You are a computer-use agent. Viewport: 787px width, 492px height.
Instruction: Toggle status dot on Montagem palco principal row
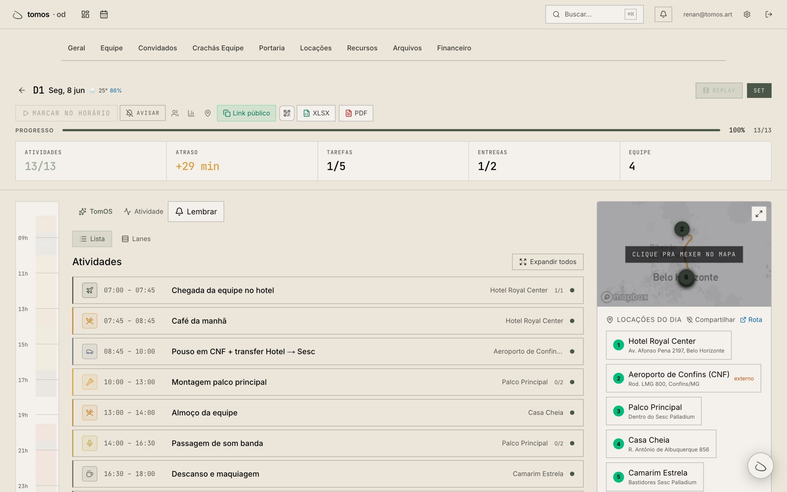click(x=572, y=382)
